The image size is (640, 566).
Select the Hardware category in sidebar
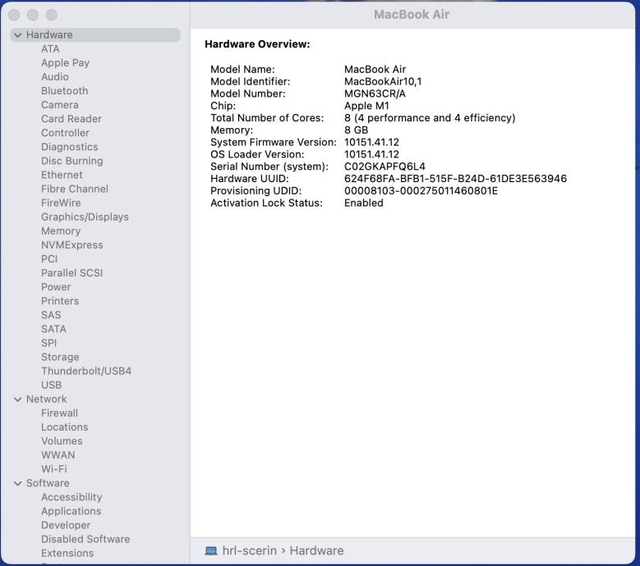(95, 35)
